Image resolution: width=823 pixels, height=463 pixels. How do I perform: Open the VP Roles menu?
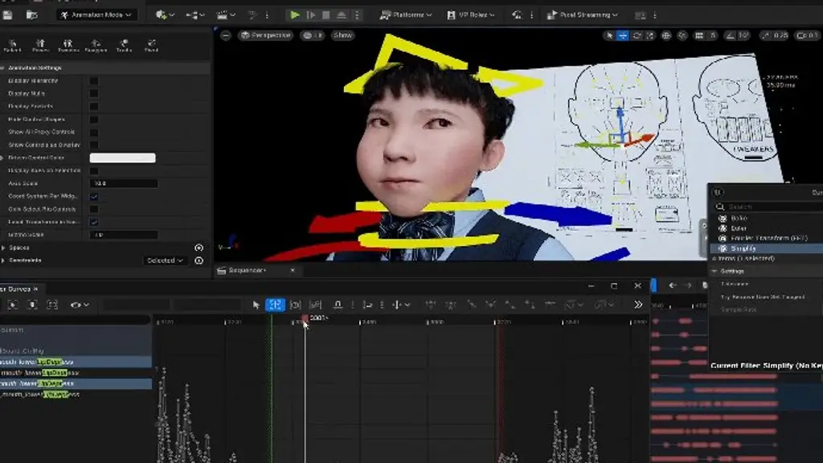point(471,14)
